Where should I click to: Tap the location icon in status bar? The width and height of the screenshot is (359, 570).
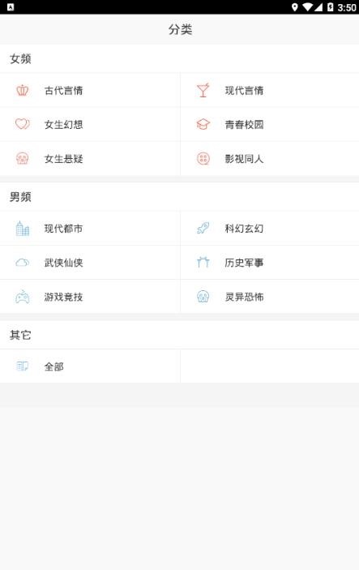(295, 7)
